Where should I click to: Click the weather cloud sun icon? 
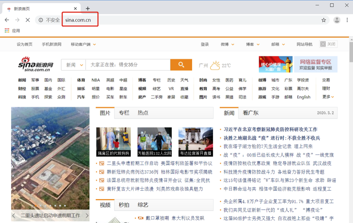point(215,65)
